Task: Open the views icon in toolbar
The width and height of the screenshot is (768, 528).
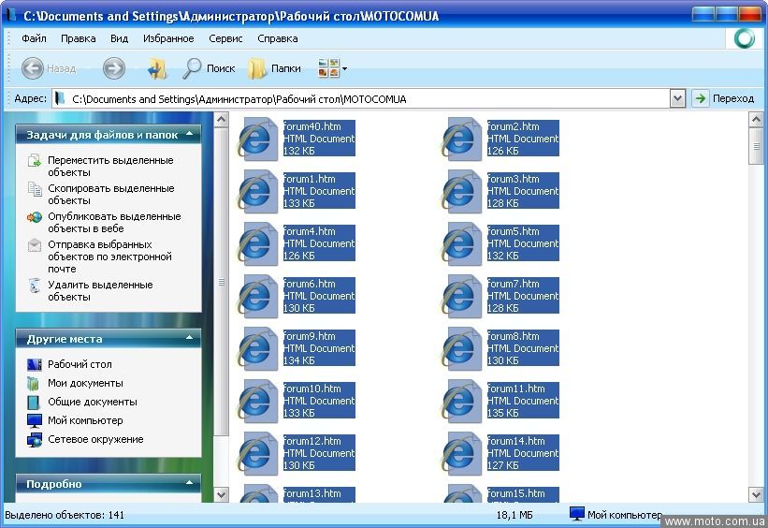Action: pyautogui.click(x=328, y=68)
